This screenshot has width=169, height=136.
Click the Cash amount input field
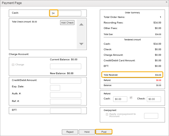click(65, 13)
